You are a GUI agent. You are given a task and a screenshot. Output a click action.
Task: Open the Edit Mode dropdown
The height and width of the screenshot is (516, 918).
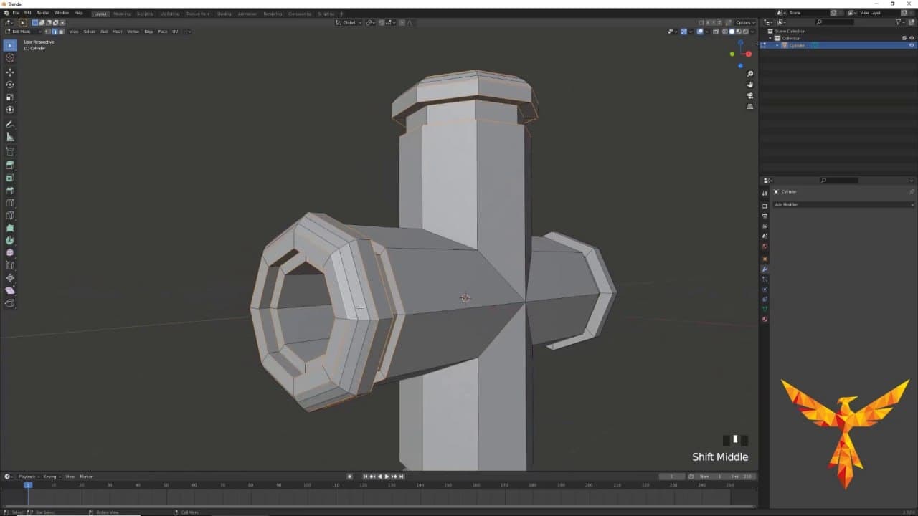(24, 32)
